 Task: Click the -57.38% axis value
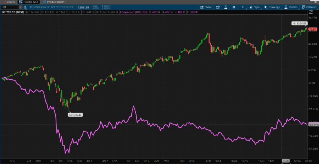(313, 149)
